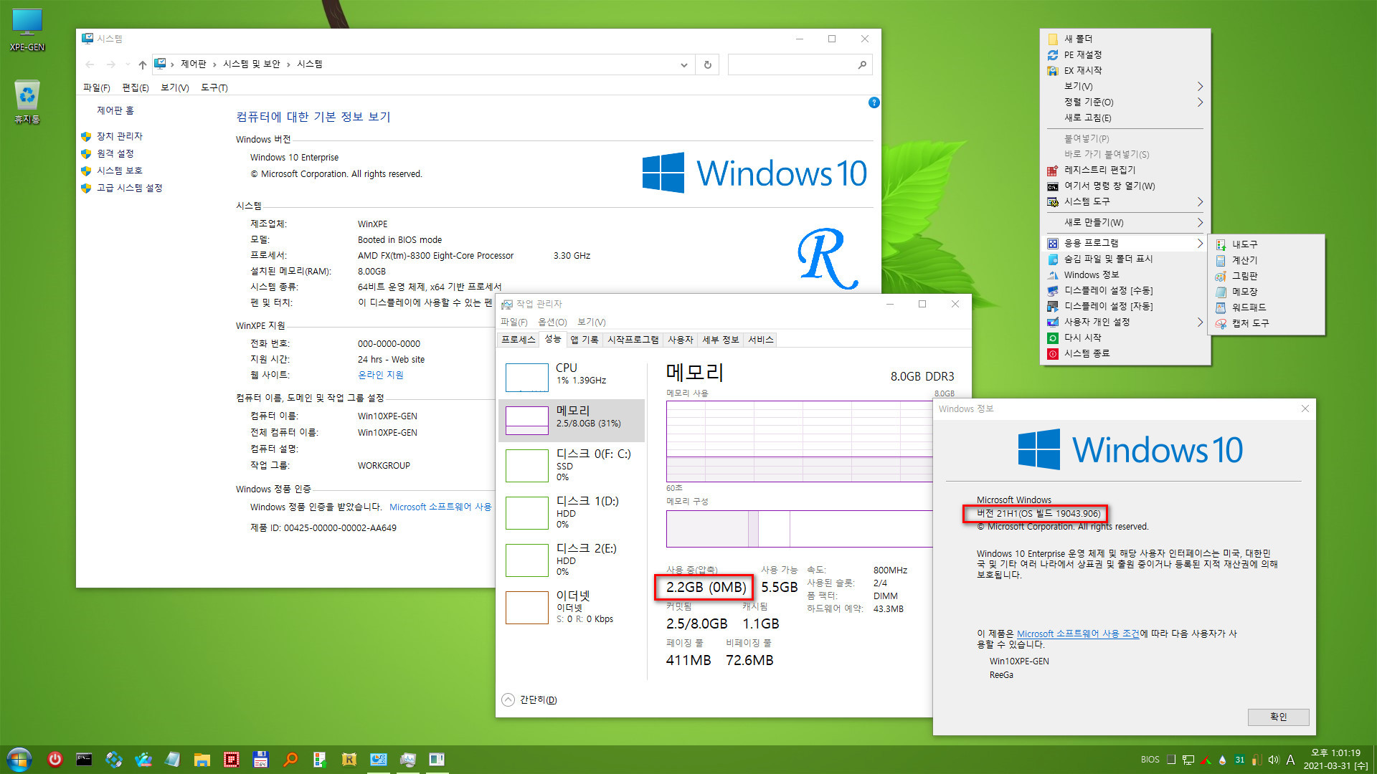Screen dimensions: 1377x774
Task: Click the USB eject tray icon
Action: click(x=1257, y=760)
